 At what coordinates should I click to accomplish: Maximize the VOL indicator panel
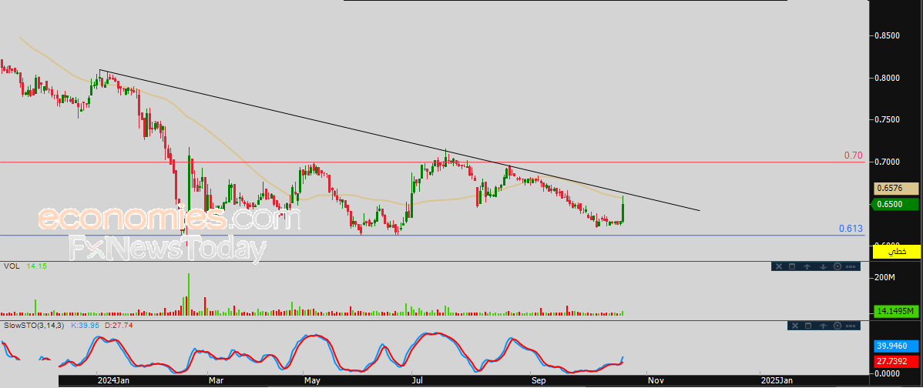pyautogui.click(x=792, y=266)
